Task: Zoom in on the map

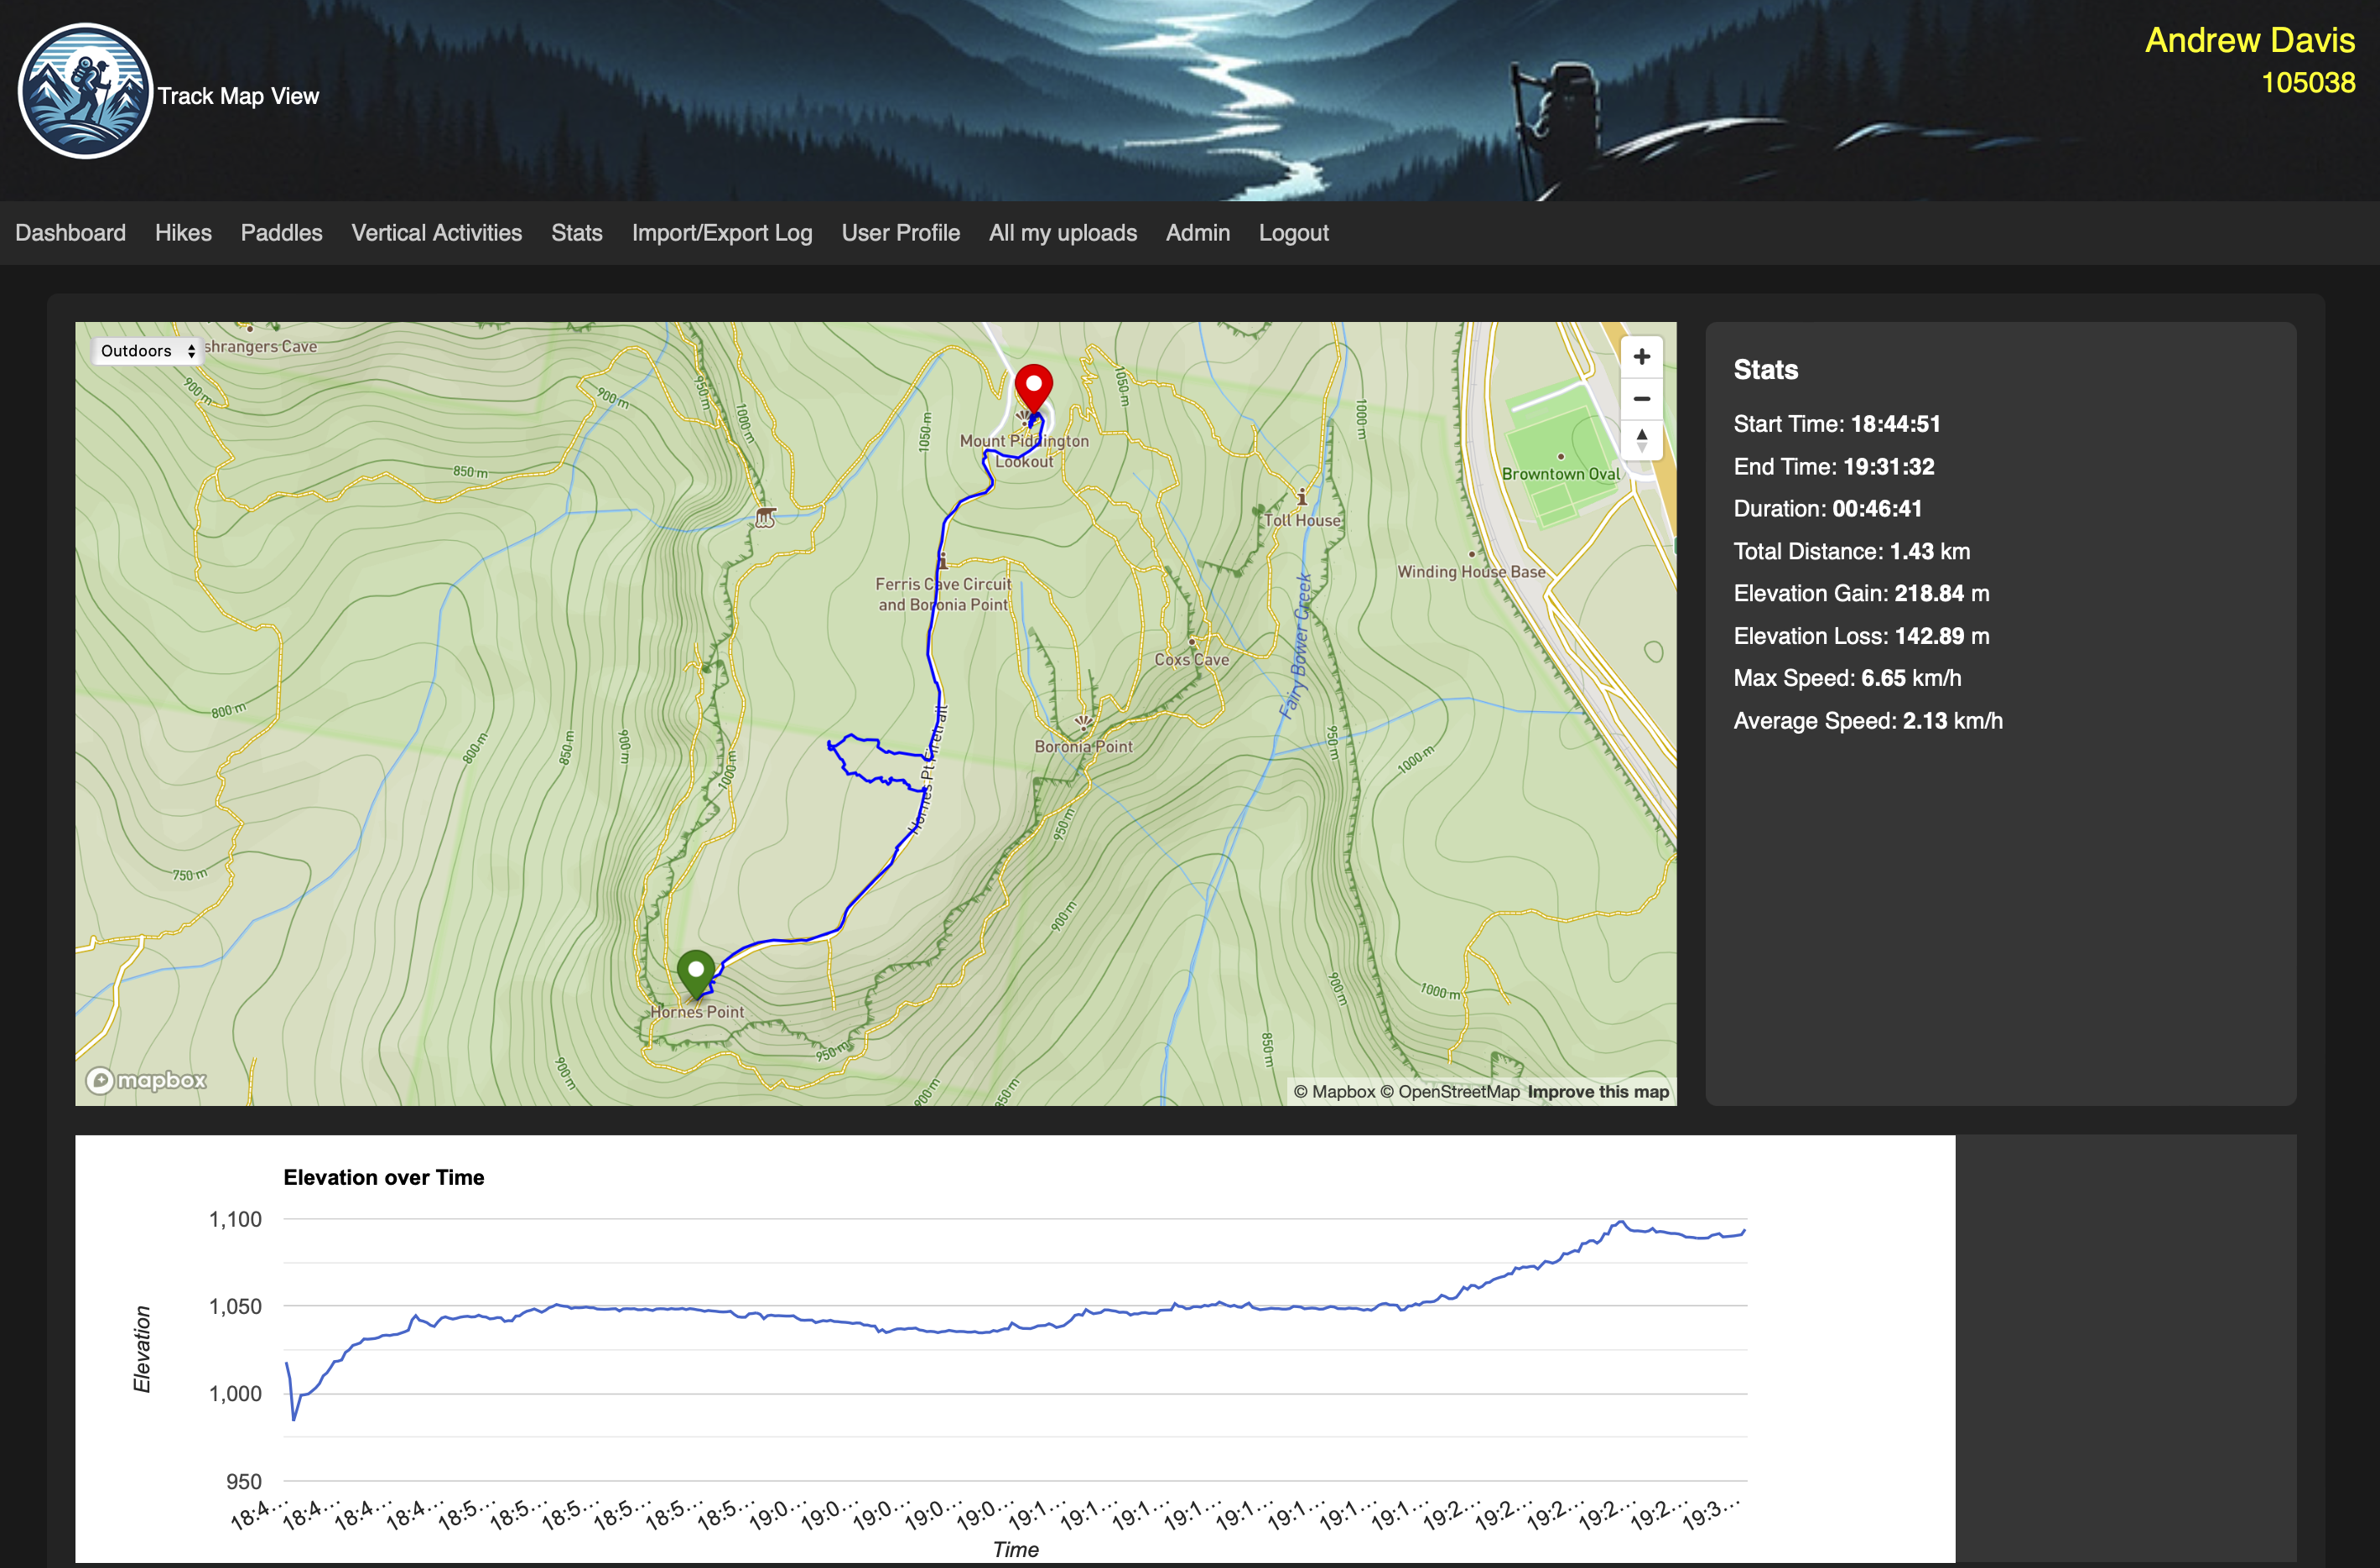Action: point(1641,356)
